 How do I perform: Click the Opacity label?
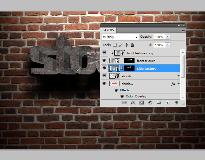click(146, 37)
